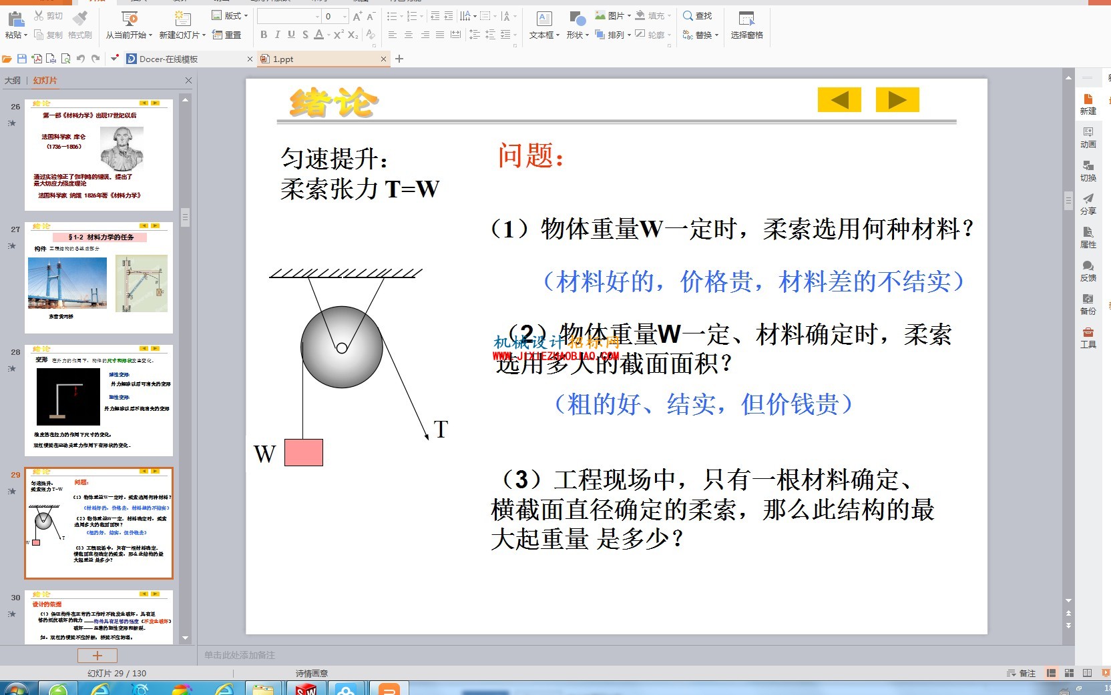The image size is (1111, 695).
Task: Open the 备份 backup side panel
Action: coord(1088,304)
